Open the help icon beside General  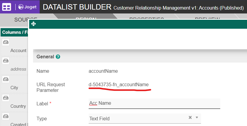coord(58,57)
